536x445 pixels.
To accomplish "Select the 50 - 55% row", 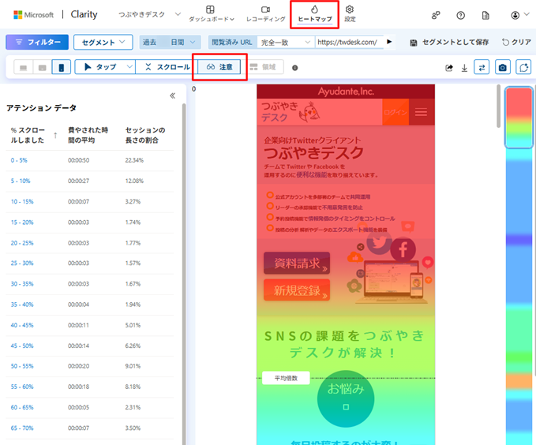I will click(x=89, y=366).
